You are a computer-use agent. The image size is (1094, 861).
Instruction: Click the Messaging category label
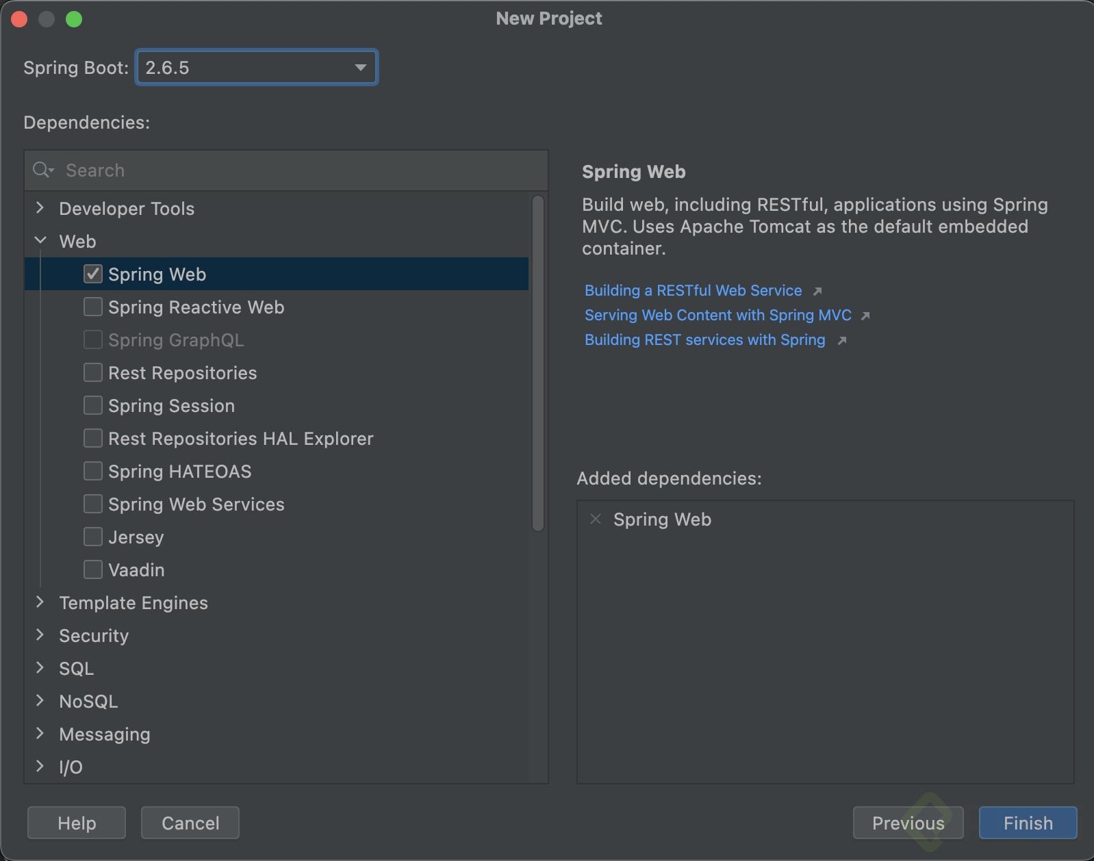[105, 734]
